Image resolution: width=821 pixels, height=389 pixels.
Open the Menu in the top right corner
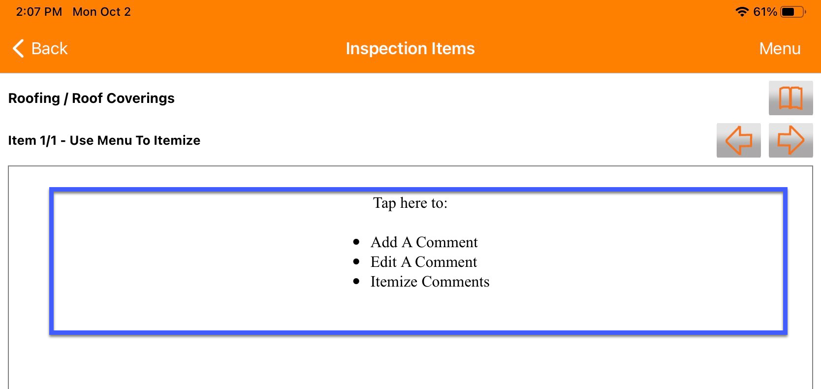[780, 48]
